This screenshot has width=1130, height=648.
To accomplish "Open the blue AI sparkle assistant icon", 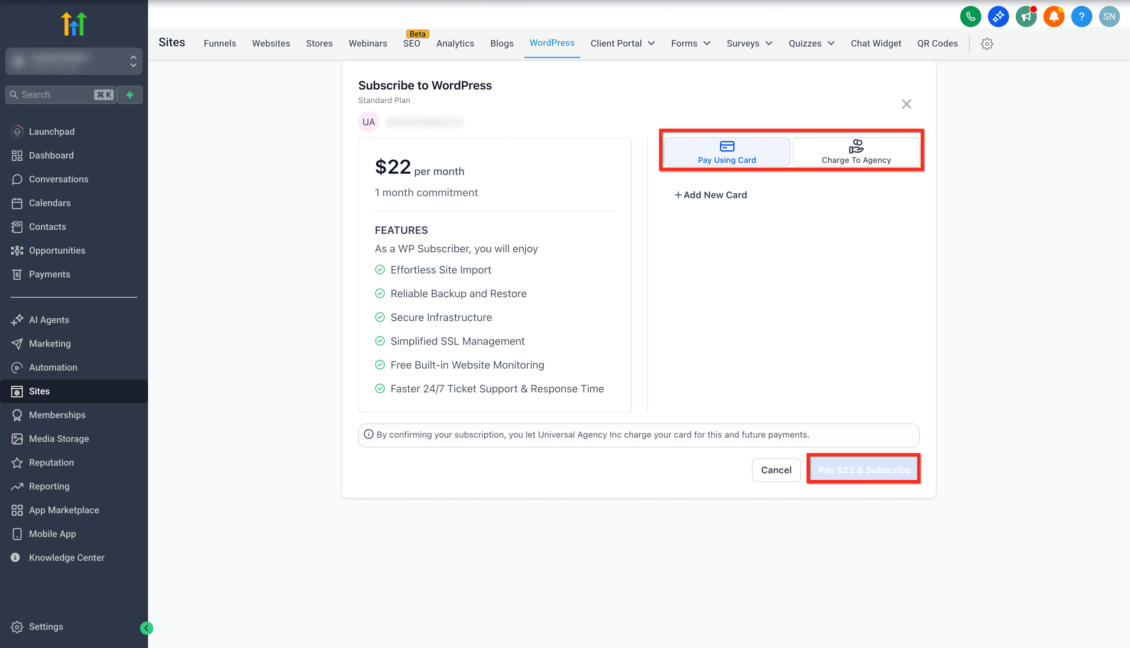I will click(998, 17).
